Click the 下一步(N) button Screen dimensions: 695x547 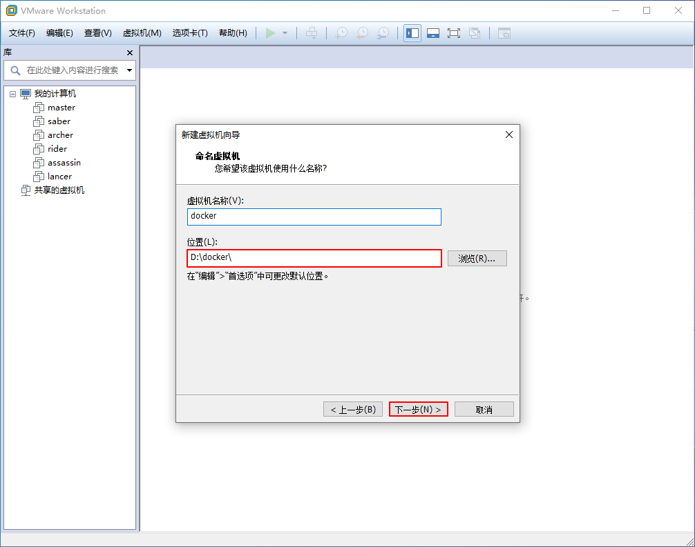pos(418,409)
